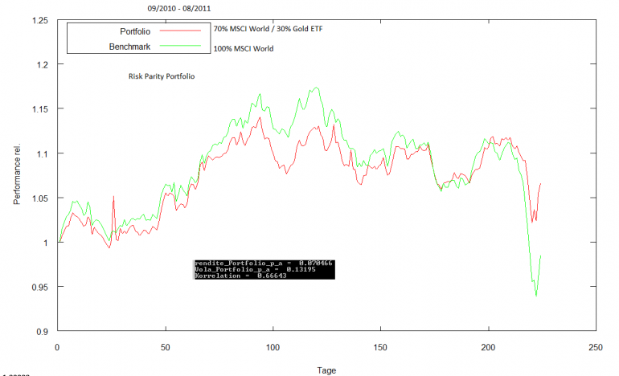Click the 1.15 y-axis tick label
This screenshot has width=619, height=376.
[x=40, y=109]
